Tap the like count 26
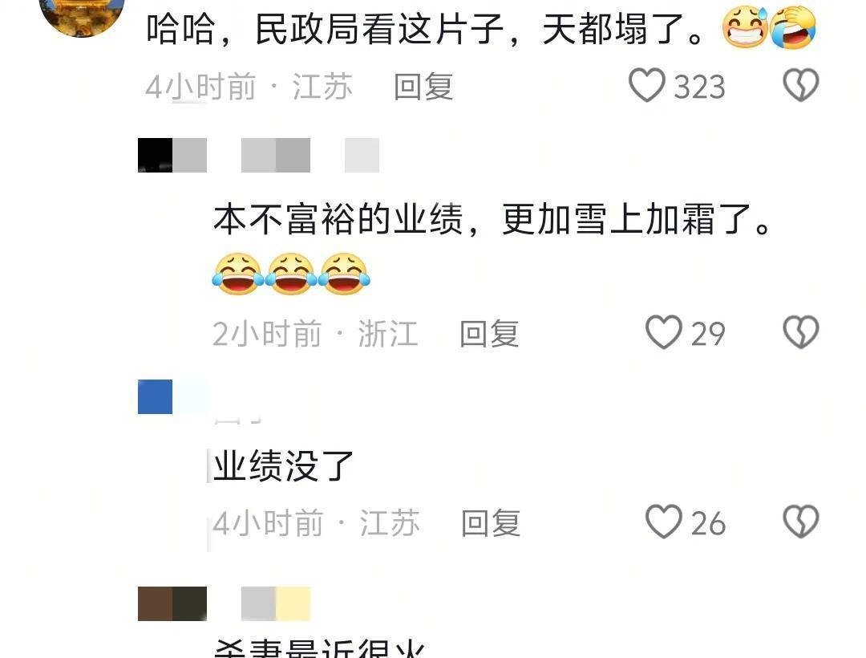This screenshot has height=658, width=866. tap(707, 522)
